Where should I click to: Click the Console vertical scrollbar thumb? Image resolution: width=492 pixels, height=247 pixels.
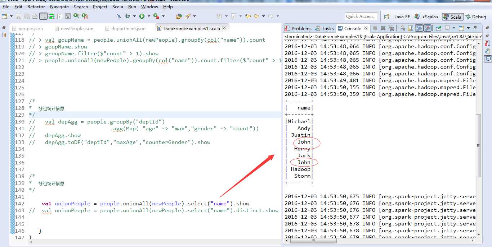[478, 145]
